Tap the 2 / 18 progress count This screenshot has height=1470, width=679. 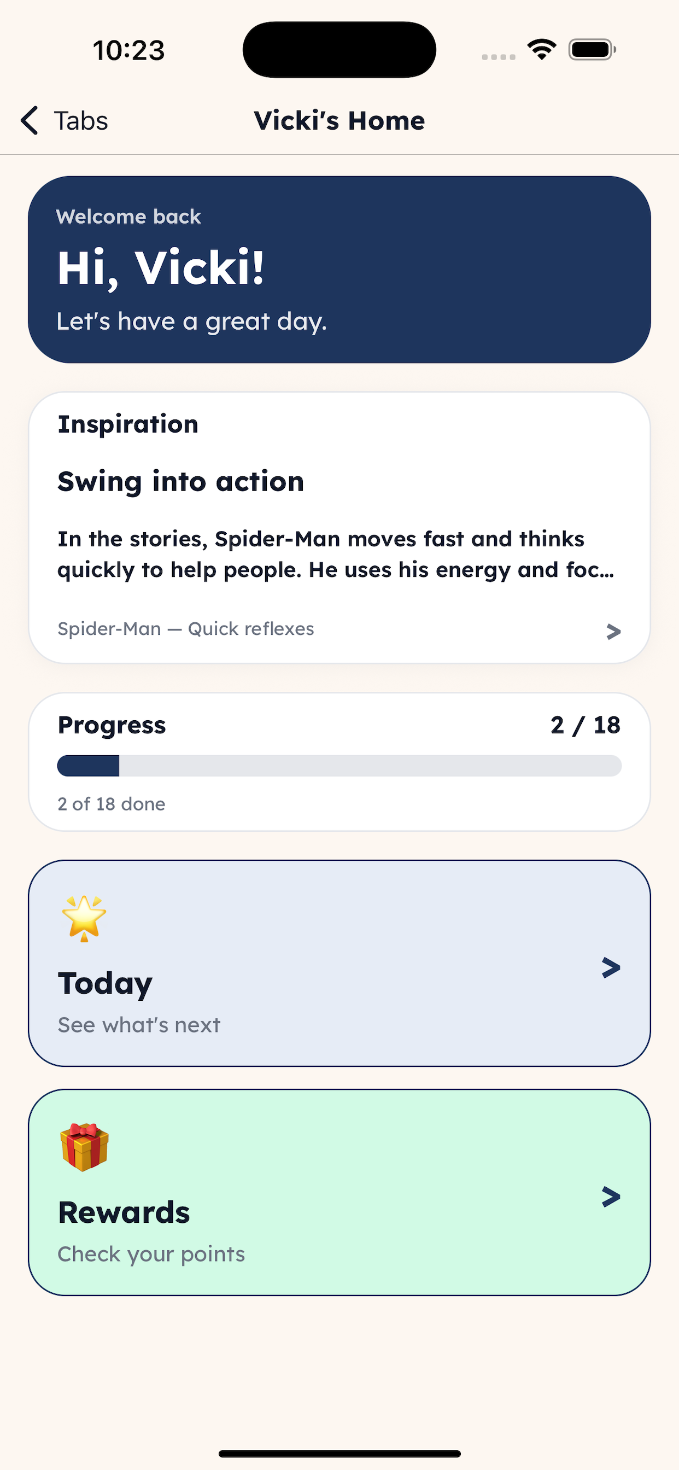tap(584, 725)
